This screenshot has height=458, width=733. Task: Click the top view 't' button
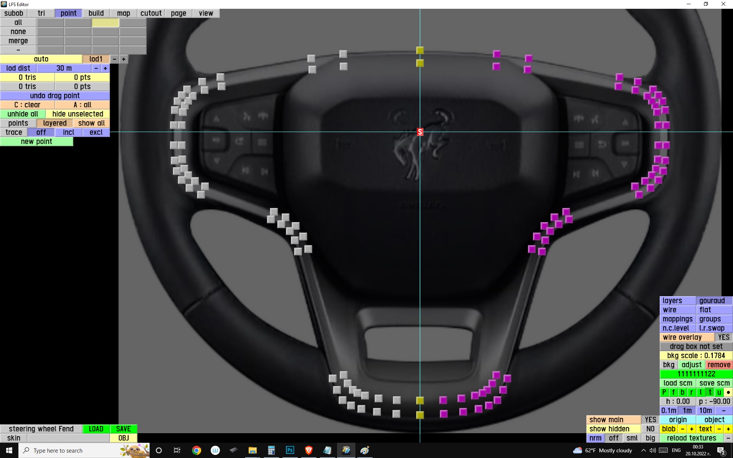pyautogui.click(x=710, y=392)
